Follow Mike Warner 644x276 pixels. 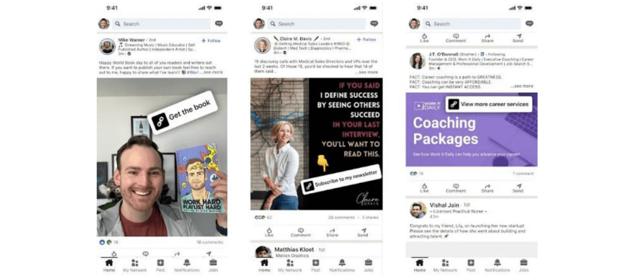211,41
